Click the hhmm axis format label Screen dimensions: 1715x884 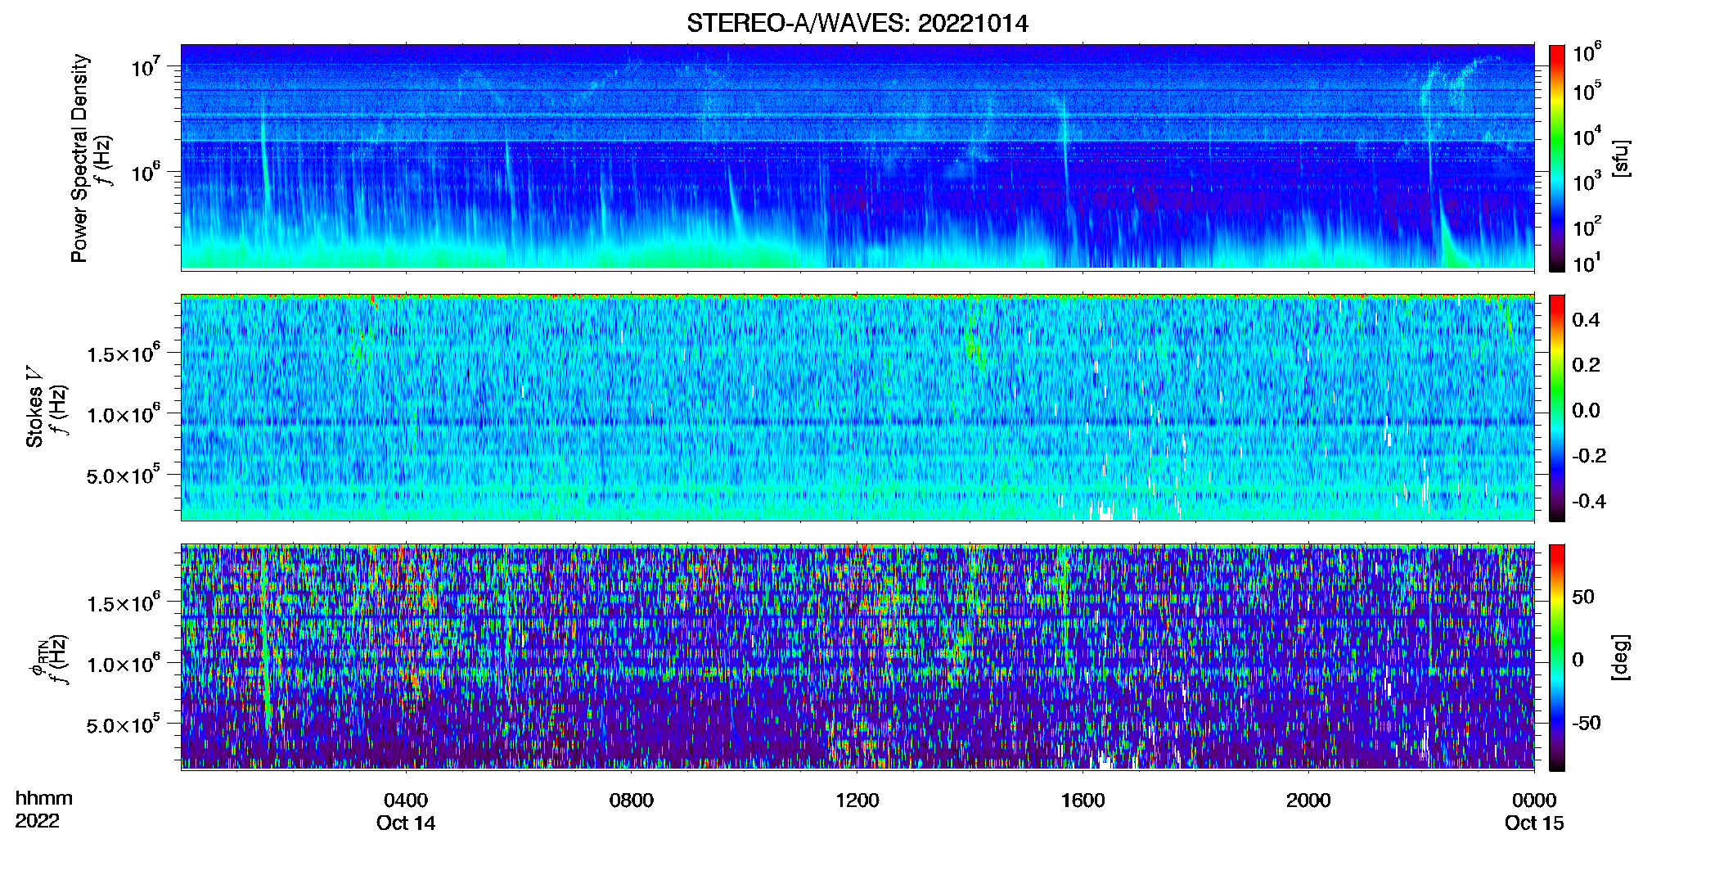(44, 798)
